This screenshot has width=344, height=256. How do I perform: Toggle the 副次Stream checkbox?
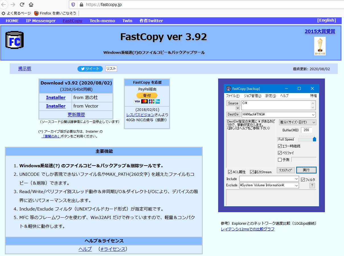(252, 172)
